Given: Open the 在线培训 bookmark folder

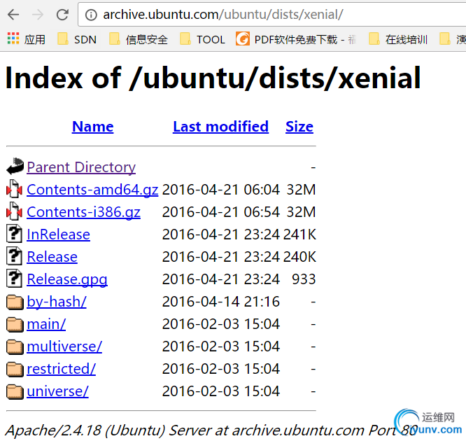Looking at the screenshot, I should 398,39.
